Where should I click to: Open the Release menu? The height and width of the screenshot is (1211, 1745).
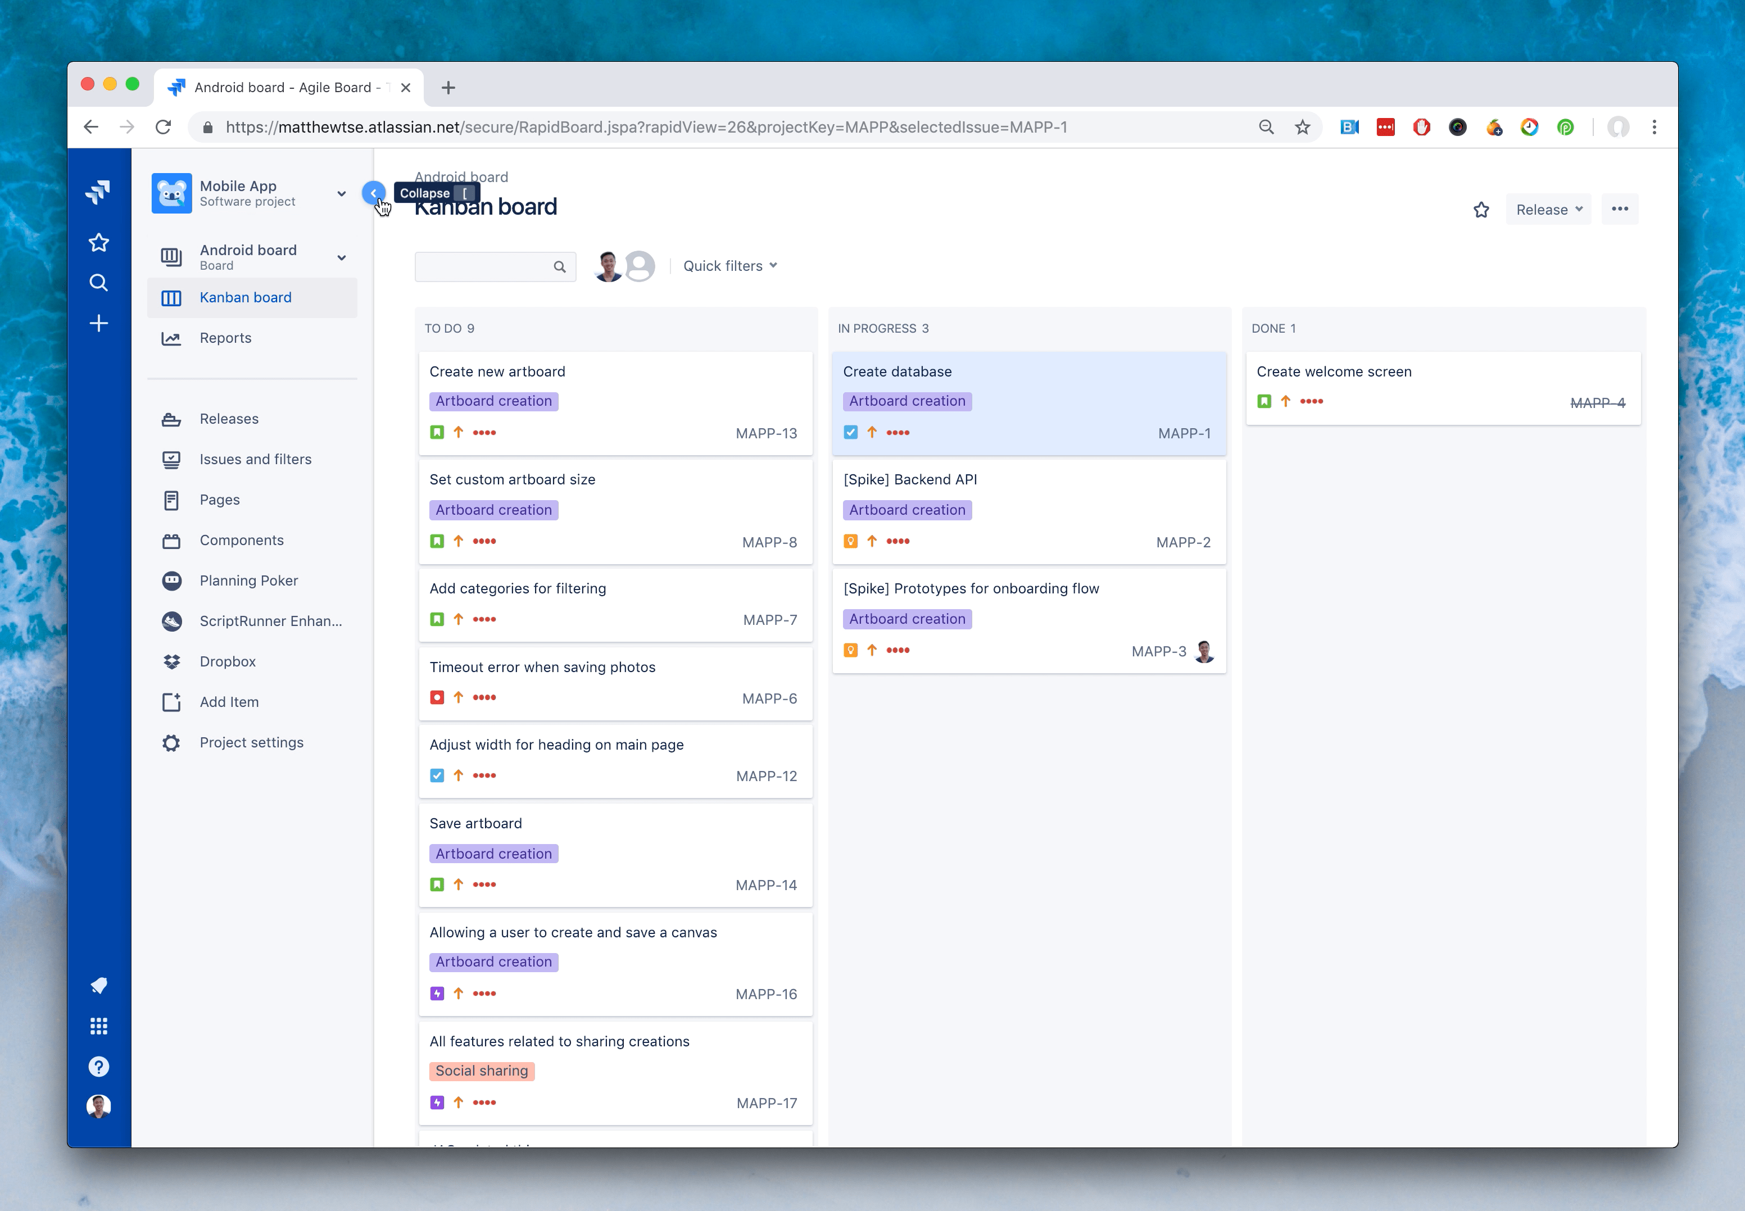[x=1547, y=210]
